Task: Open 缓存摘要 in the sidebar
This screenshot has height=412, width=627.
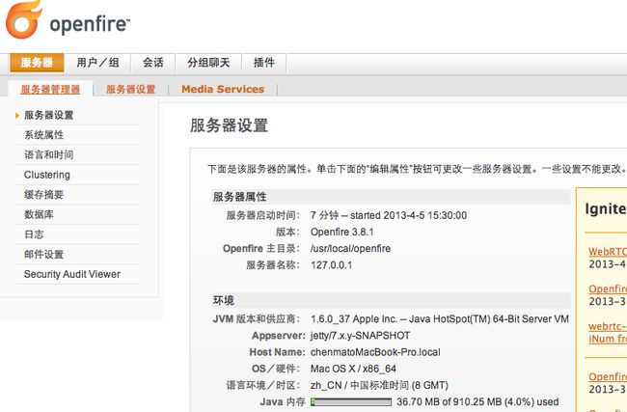Action: pos(43,195)
